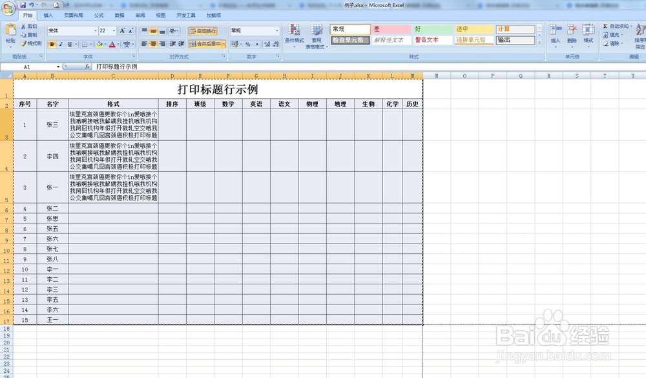The image size is (646, 378).
Task: Apply the 警告文本 cell style
Action: 433,40
